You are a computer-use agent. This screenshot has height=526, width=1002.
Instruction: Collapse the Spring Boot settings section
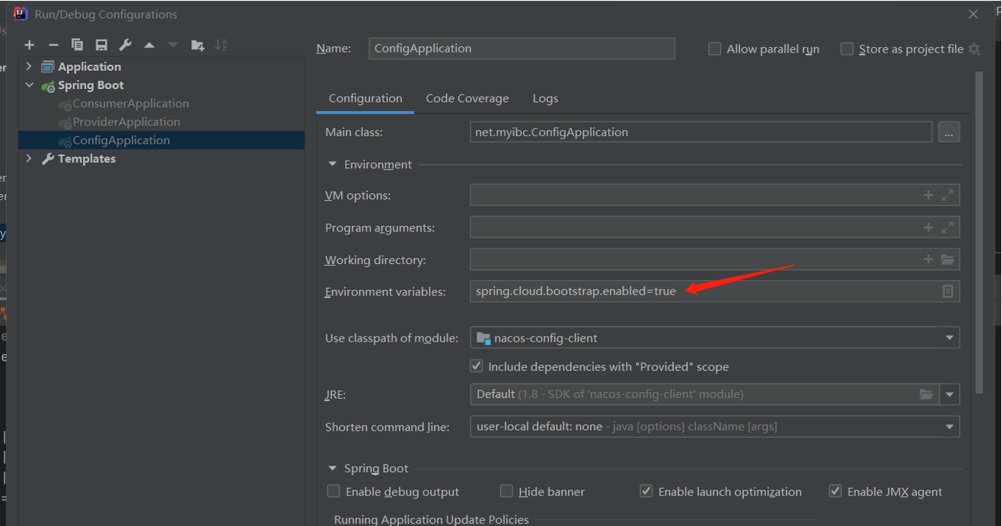(332, 468)
